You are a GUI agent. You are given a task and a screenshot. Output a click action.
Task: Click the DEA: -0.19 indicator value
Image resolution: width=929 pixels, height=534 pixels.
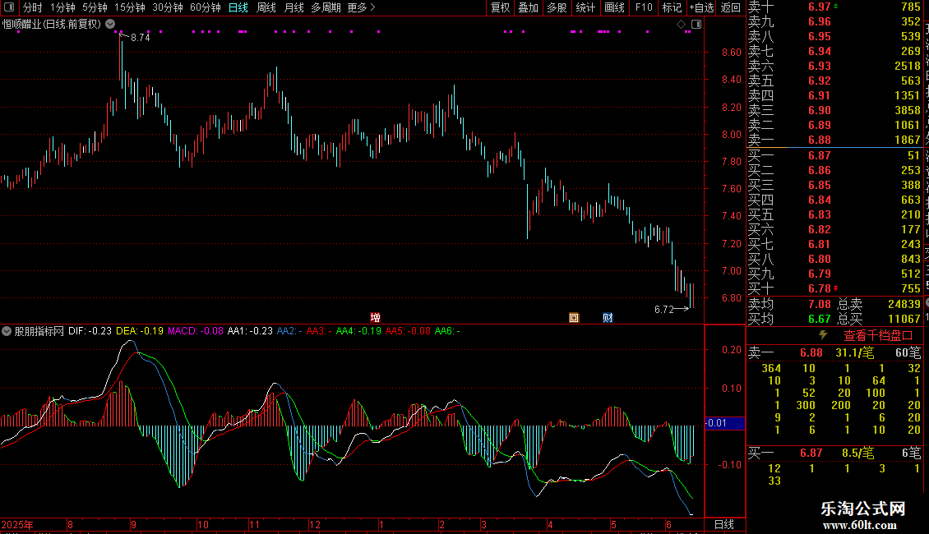(x=139, y=331)
